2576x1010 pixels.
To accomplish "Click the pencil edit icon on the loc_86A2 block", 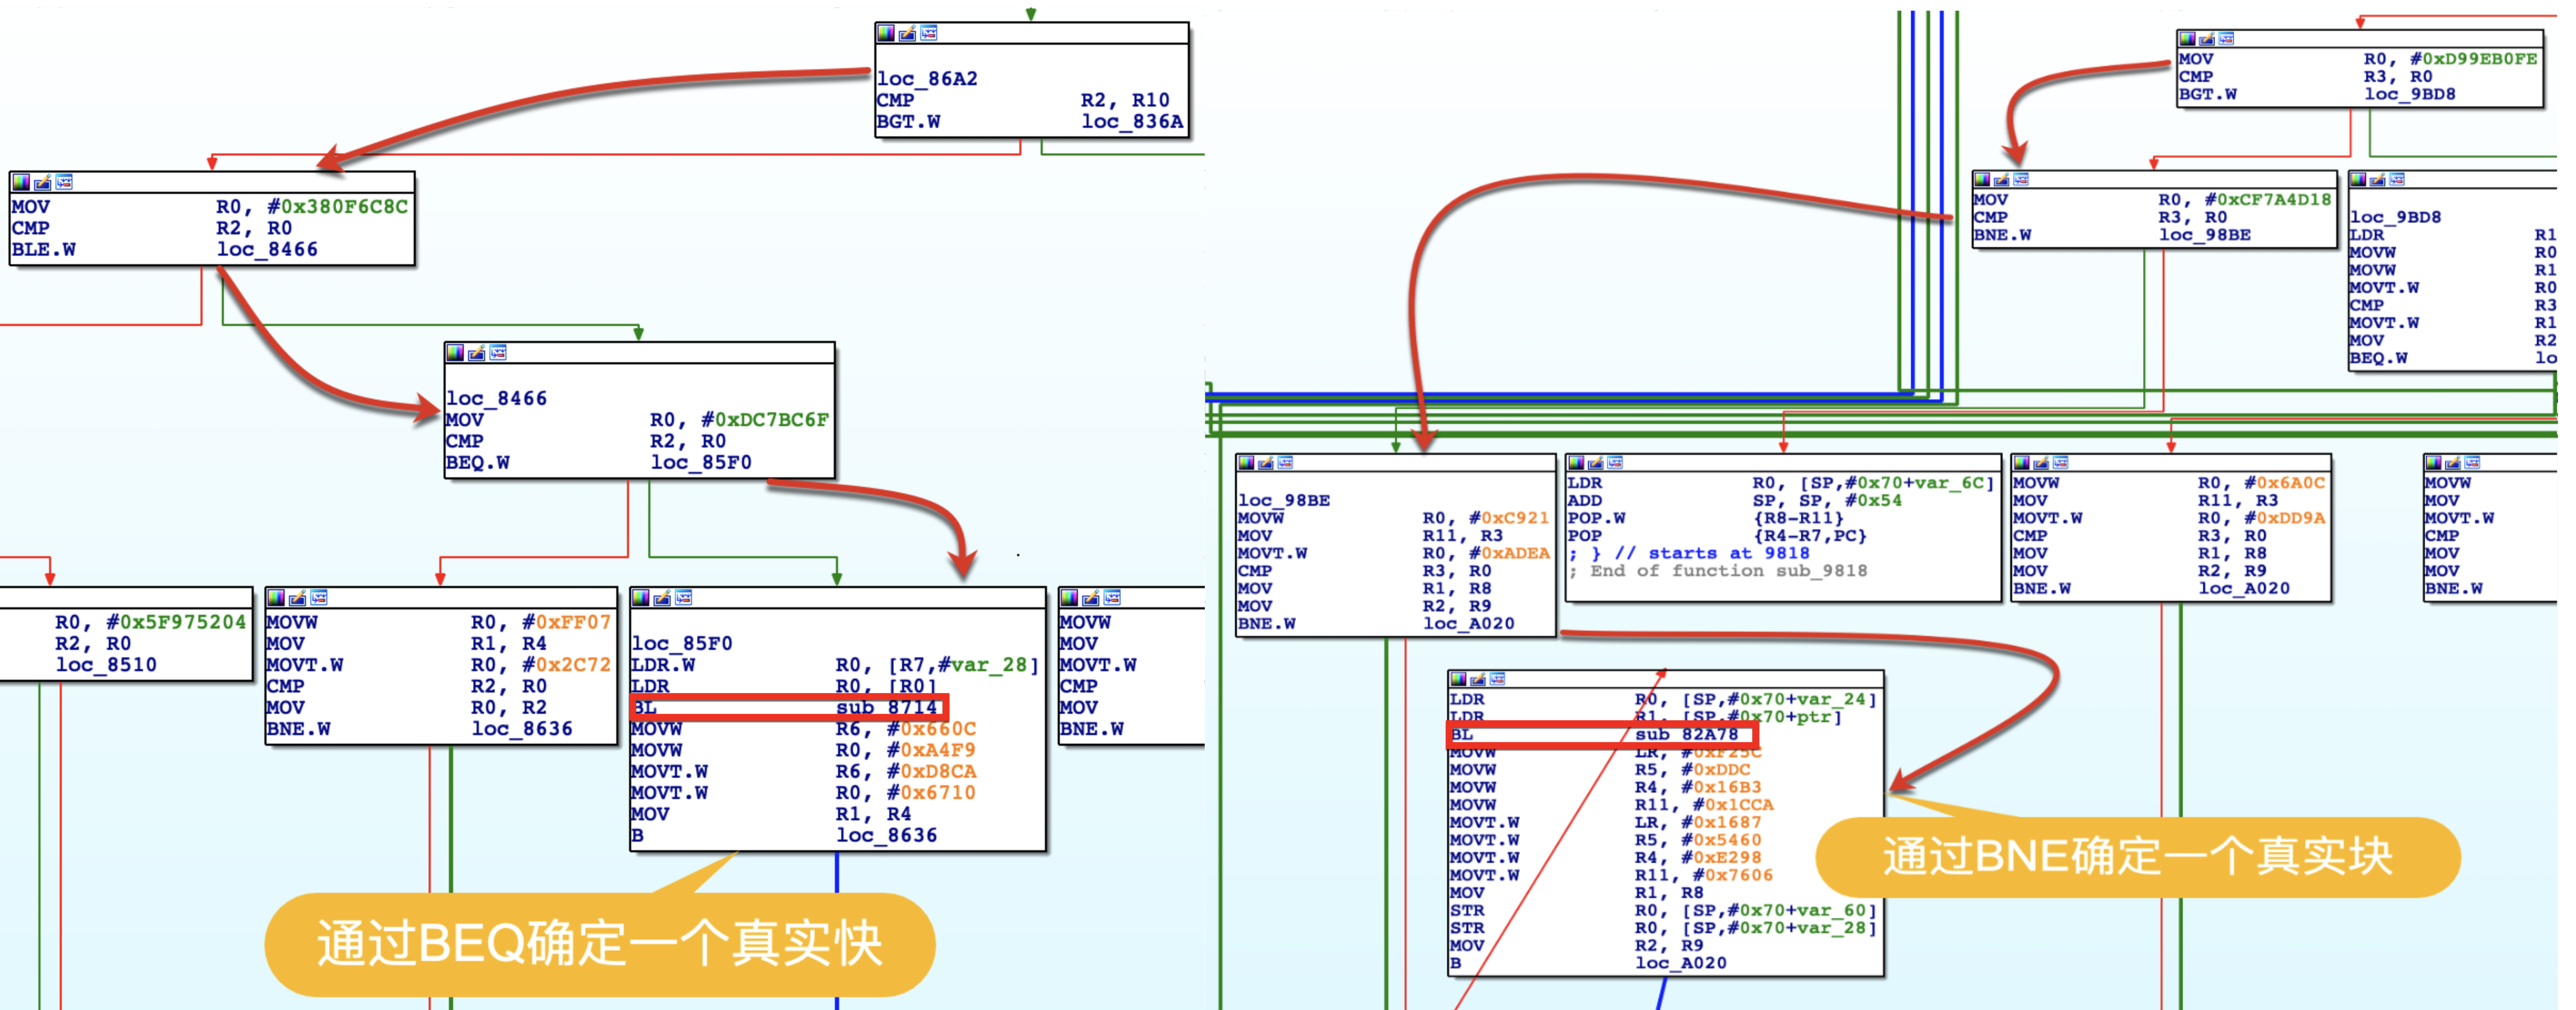I will (907, 33).
